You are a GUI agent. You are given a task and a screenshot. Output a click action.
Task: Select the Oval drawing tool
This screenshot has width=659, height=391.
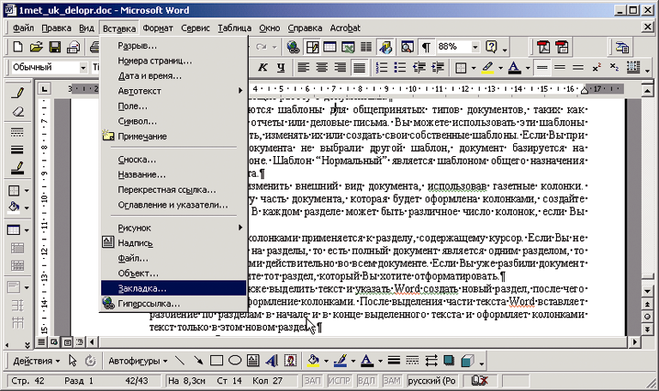235,361
